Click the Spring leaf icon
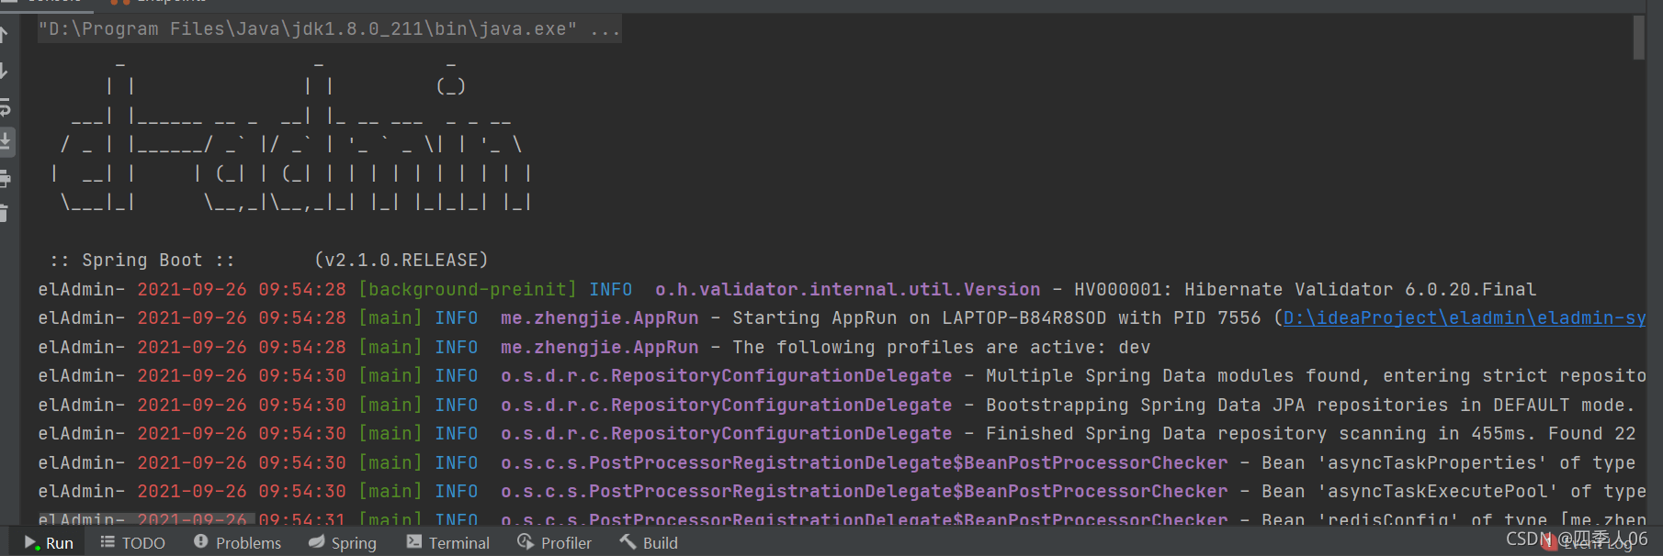This screenshot has height=556, width=1663. click(x=316, y=541)
